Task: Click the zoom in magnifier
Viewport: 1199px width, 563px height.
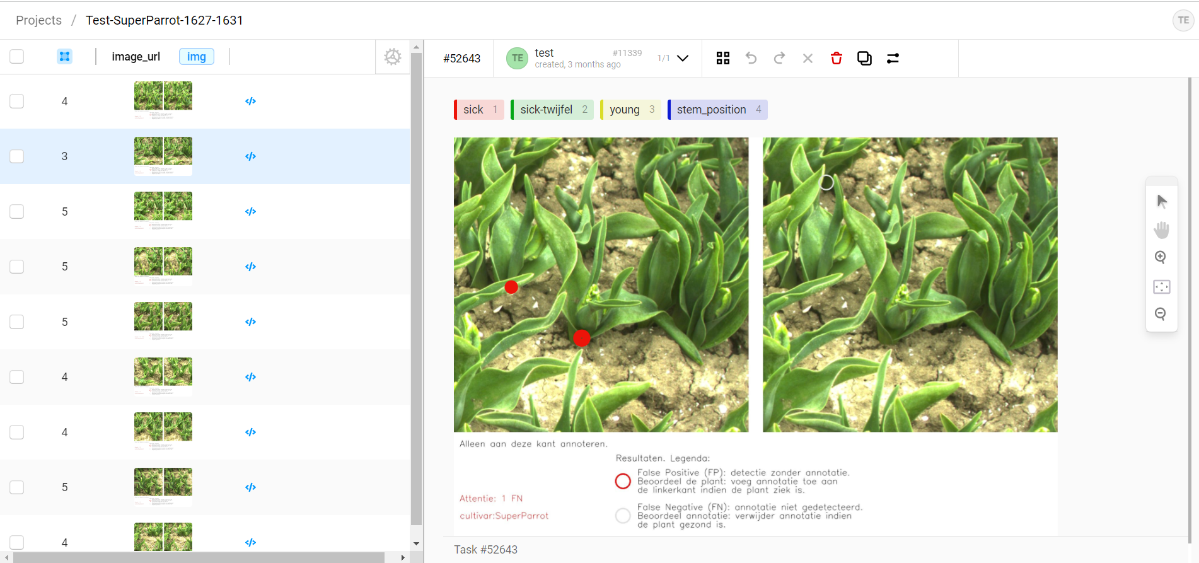Action: [x=1161, y=257]
